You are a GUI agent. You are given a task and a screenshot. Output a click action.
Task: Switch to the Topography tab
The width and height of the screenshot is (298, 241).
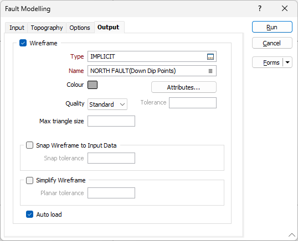click(47, 28)
